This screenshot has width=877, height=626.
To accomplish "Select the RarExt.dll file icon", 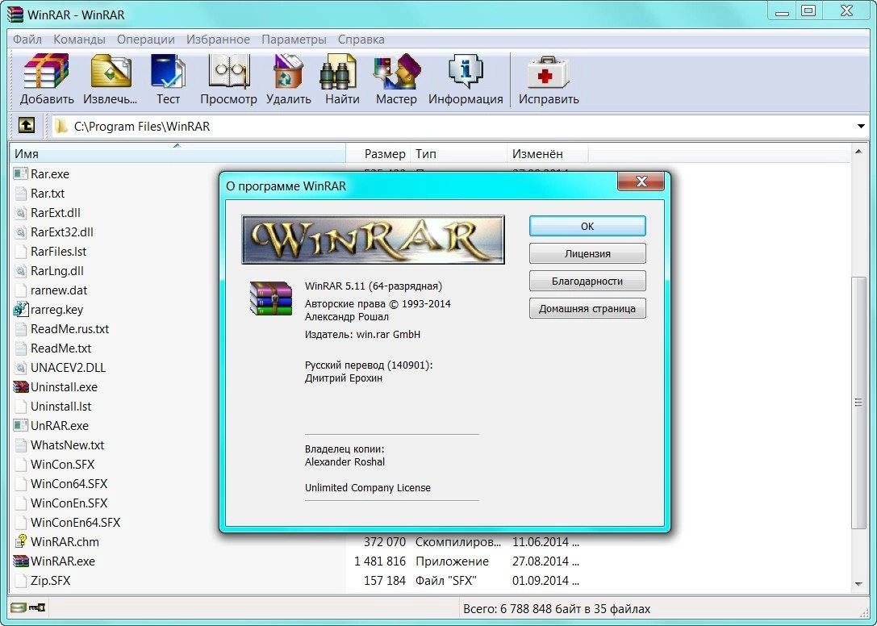I will pyautogui.click(x=21, y=213).
